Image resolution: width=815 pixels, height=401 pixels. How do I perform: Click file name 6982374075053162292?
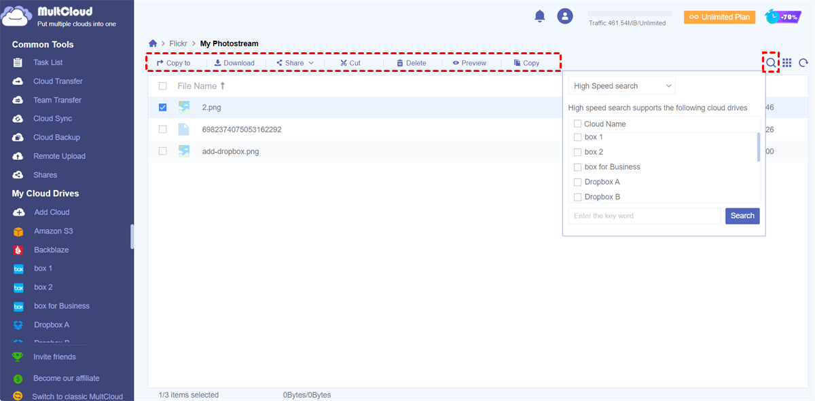(x=242, y=130)
